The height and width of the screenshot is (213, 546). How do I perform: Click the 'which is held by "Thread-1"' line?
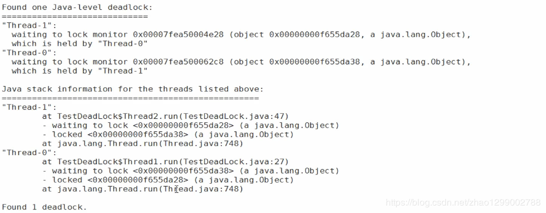click(x=80, y=71)
